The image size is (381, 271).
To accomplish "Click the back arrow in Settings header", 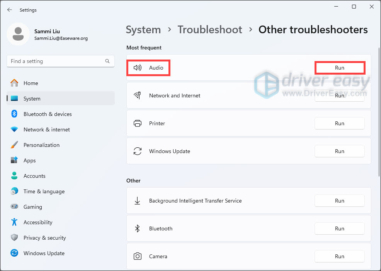I will pos(10,10).
